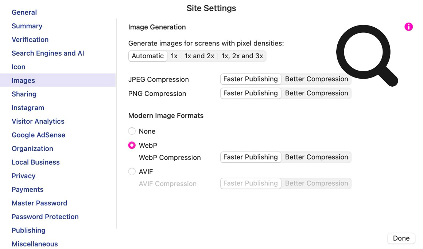423x249 pixels.
Task: Switch to Google AdSense settings
Action: tap(38, 135)
